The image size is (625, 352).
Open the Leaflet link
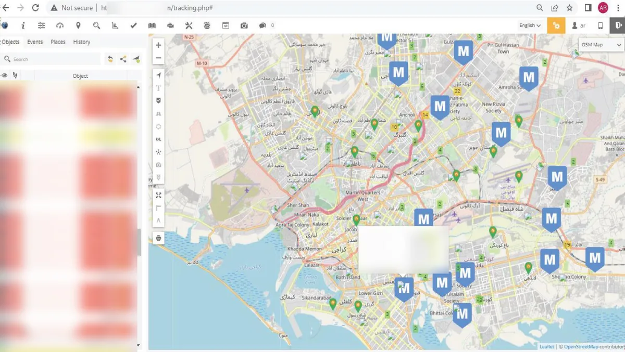547,346
